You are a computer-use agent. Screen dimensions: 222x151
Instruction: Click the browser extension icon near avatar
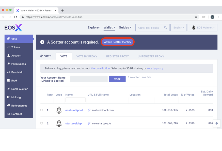tap(204, 17)
